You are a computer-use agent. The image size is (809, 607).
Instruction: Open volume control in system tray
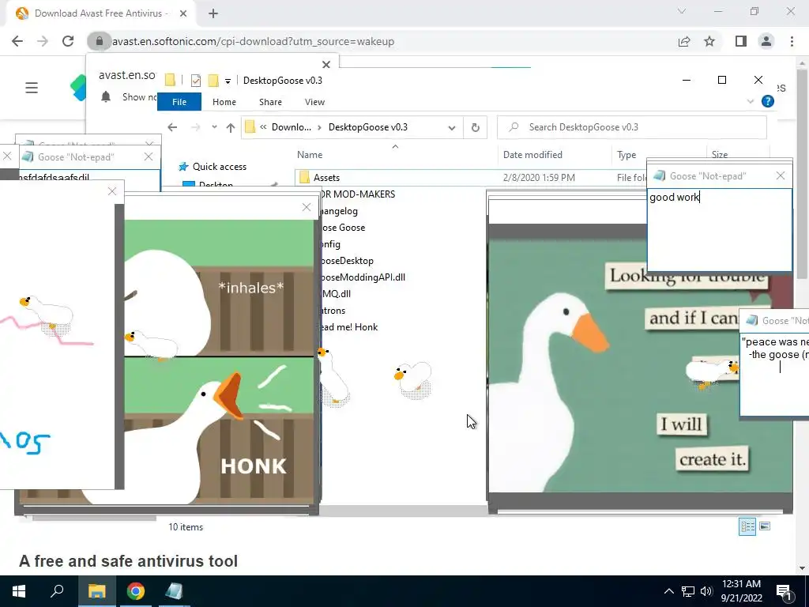(x=706, y=591)
